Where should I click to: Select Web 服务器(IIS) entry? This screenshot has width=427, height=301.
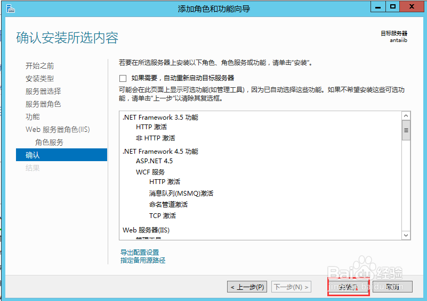click(x=146, y=230)
